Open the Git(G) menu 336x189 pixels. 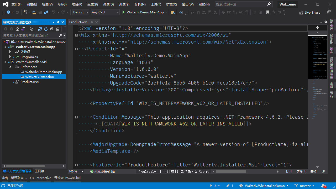(x=62, y=4)
